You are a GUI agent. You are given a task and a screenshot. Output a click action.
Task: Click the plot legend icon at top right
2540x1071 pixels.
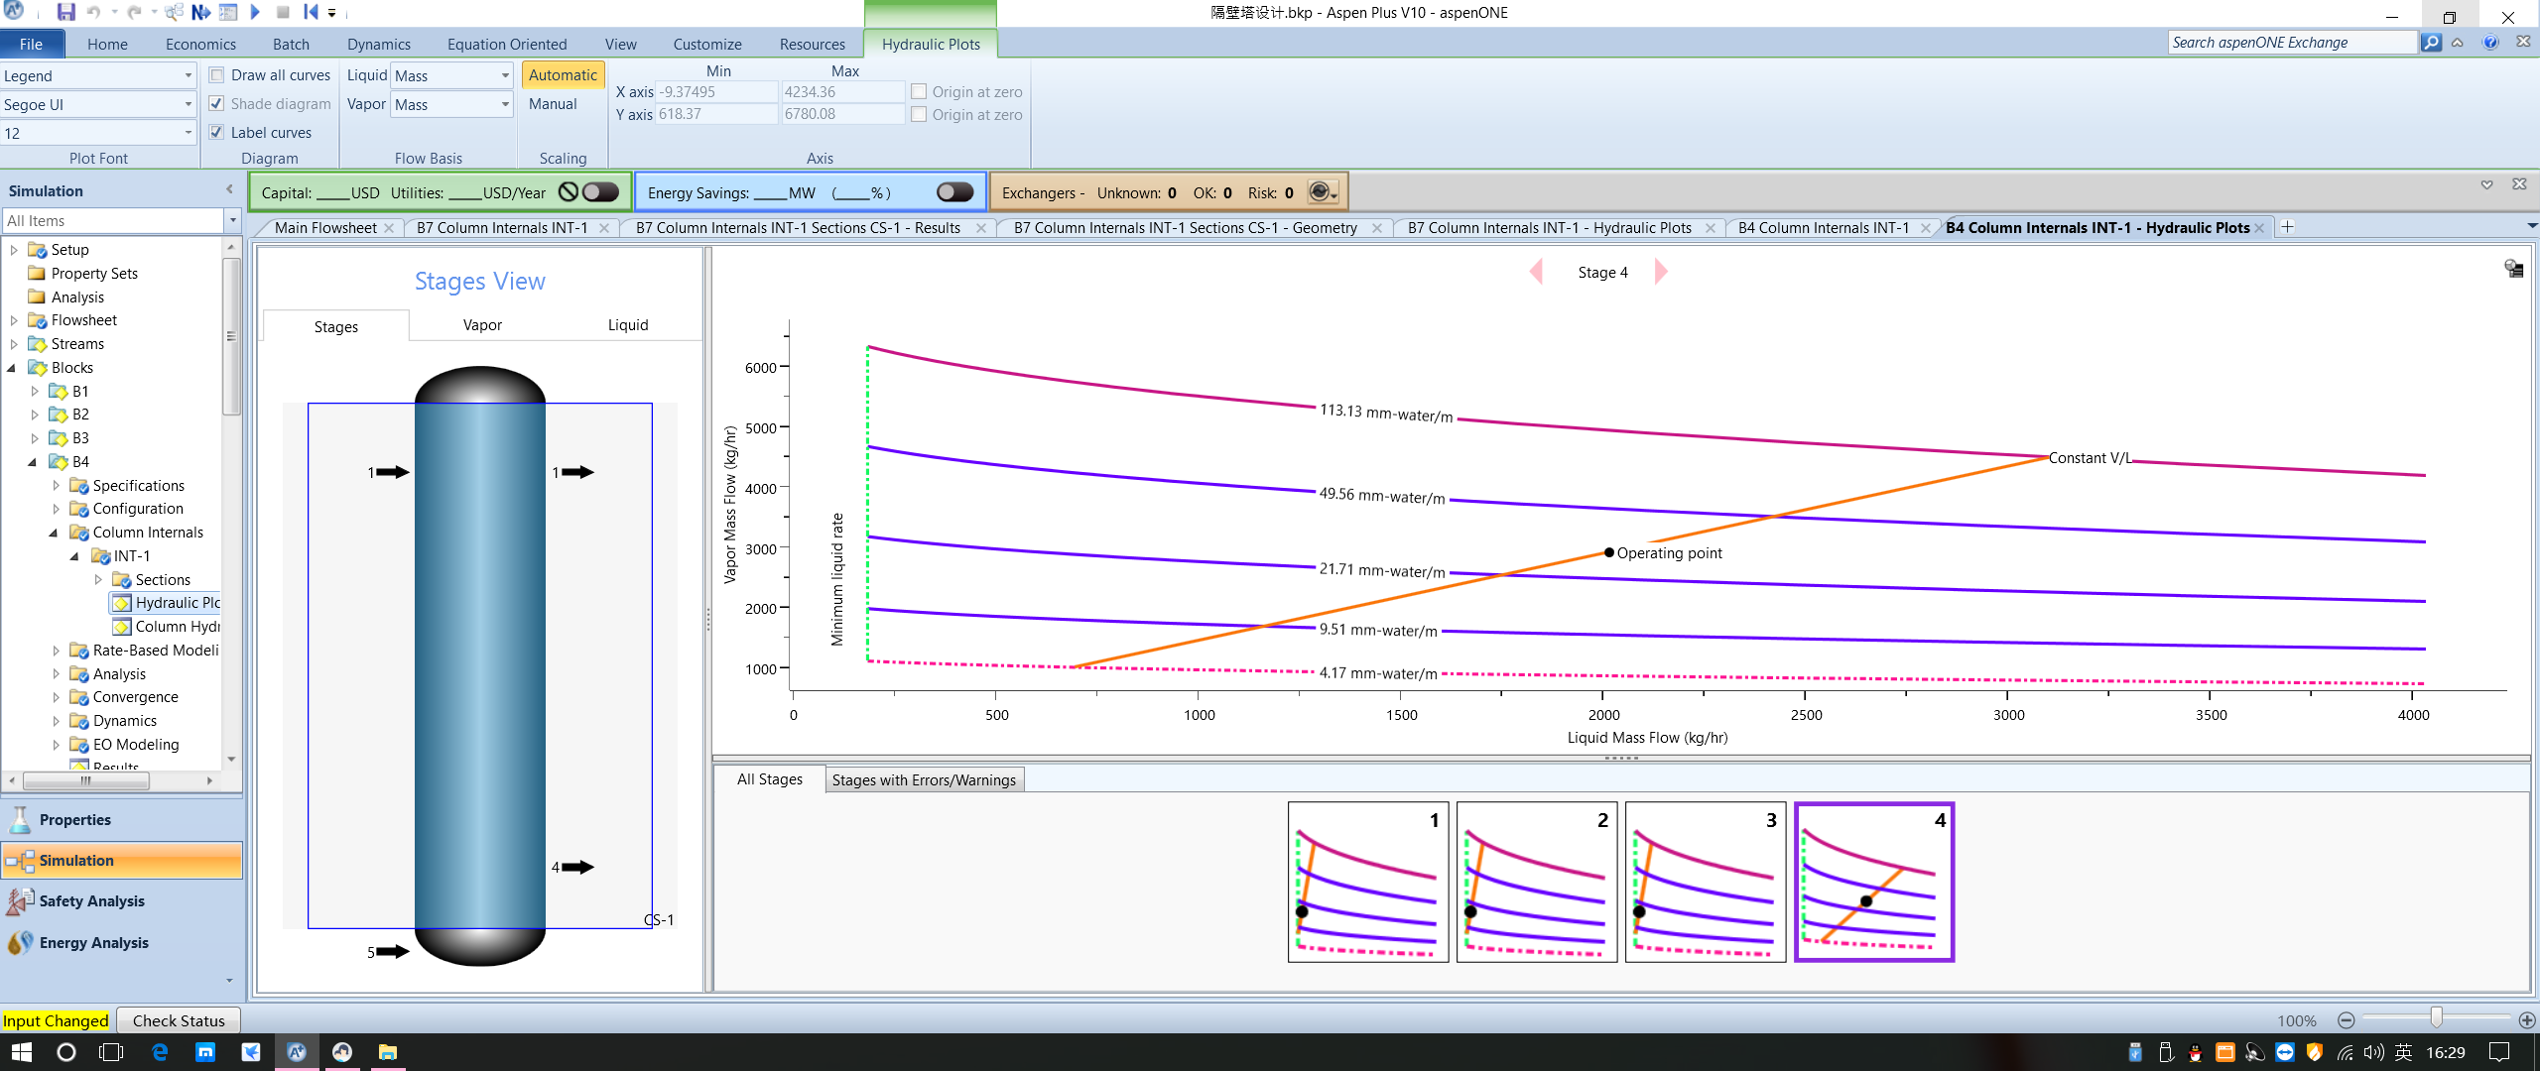point(2513,269)
